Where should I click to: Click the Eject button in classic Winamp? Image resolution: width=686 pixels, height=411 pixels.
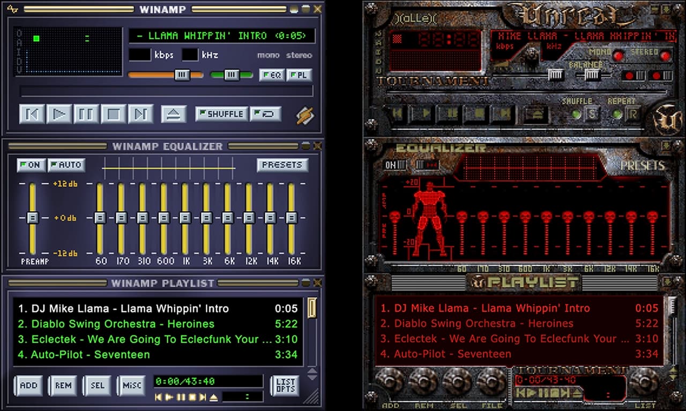pos(174,114)
